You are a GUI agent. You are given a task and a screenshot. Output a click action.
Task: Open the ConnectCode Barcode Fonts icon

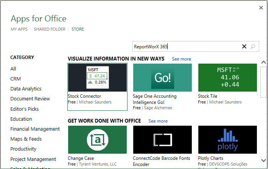click(x=162, y=140)
